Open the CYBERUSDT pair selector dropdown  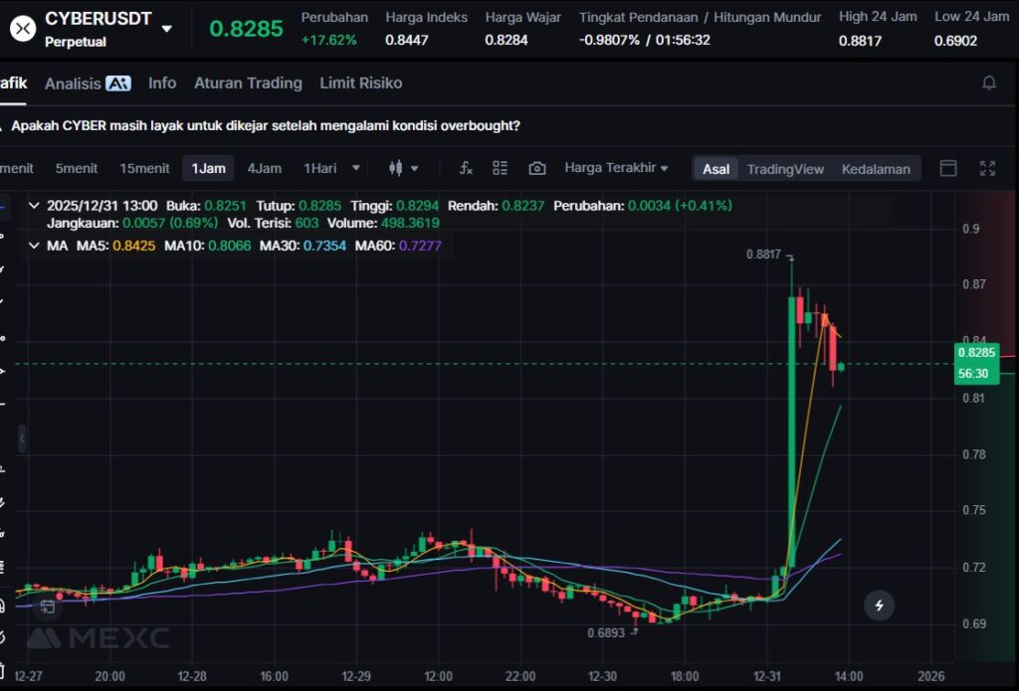166,29
